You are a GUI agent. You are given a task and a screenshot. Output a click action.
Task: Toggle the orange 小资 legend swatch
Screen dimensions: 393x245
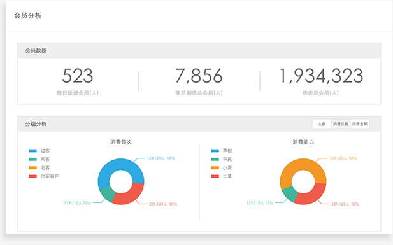(x=215, y=168)
